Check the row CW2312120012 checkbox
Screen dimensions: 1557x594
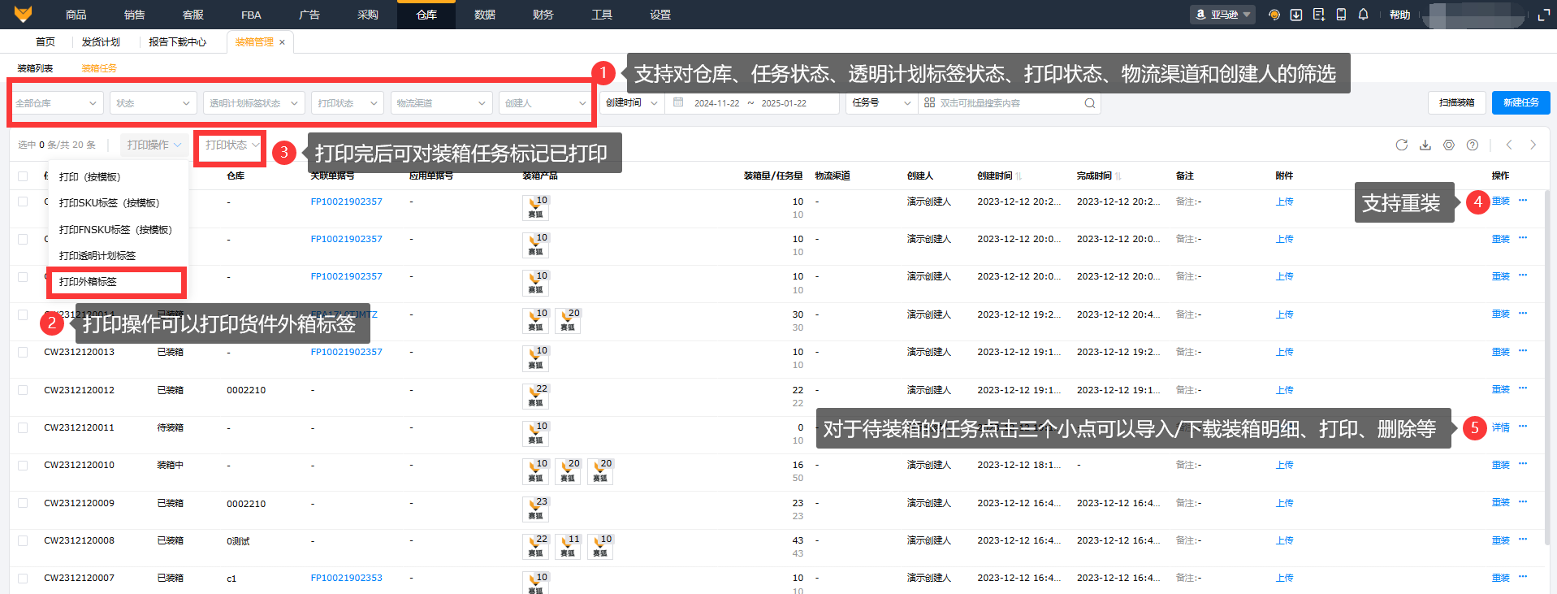pos(23,390)
